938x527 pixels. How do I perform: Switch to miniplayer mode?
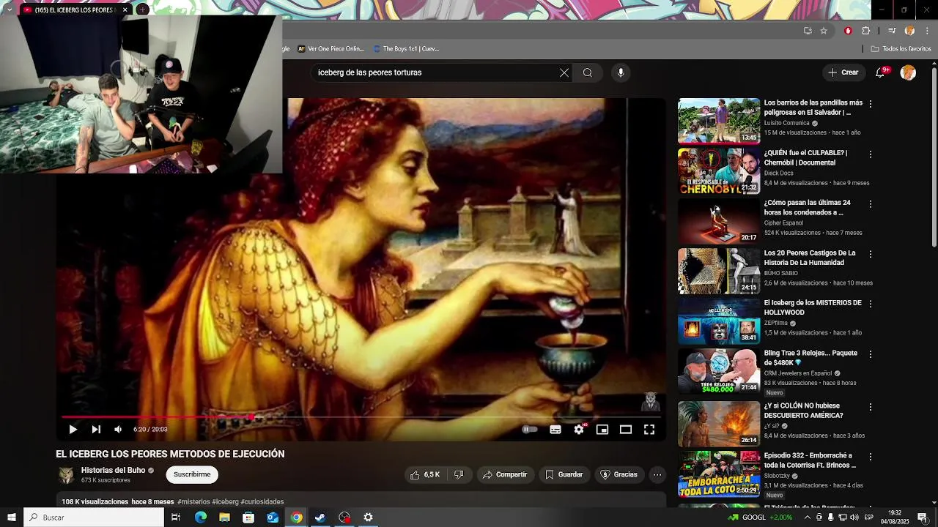coord(602,430)
